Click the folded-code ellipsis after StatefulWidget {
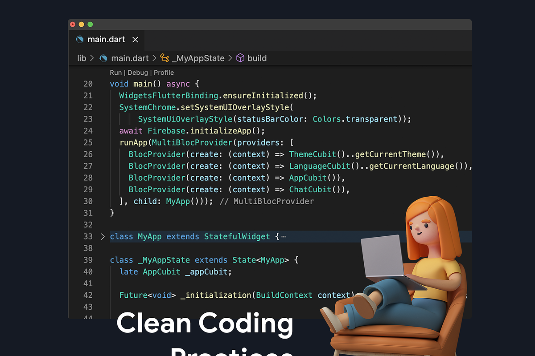Screen dimensions: 535x356 coord(284,237)
